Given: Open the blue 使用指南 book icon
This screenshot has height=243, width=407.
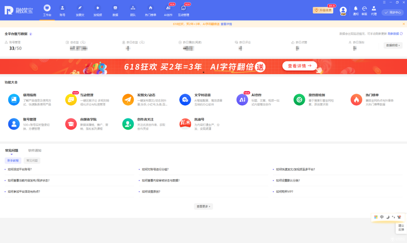Looking at the screenshot, I should click(x=14, y=100).
